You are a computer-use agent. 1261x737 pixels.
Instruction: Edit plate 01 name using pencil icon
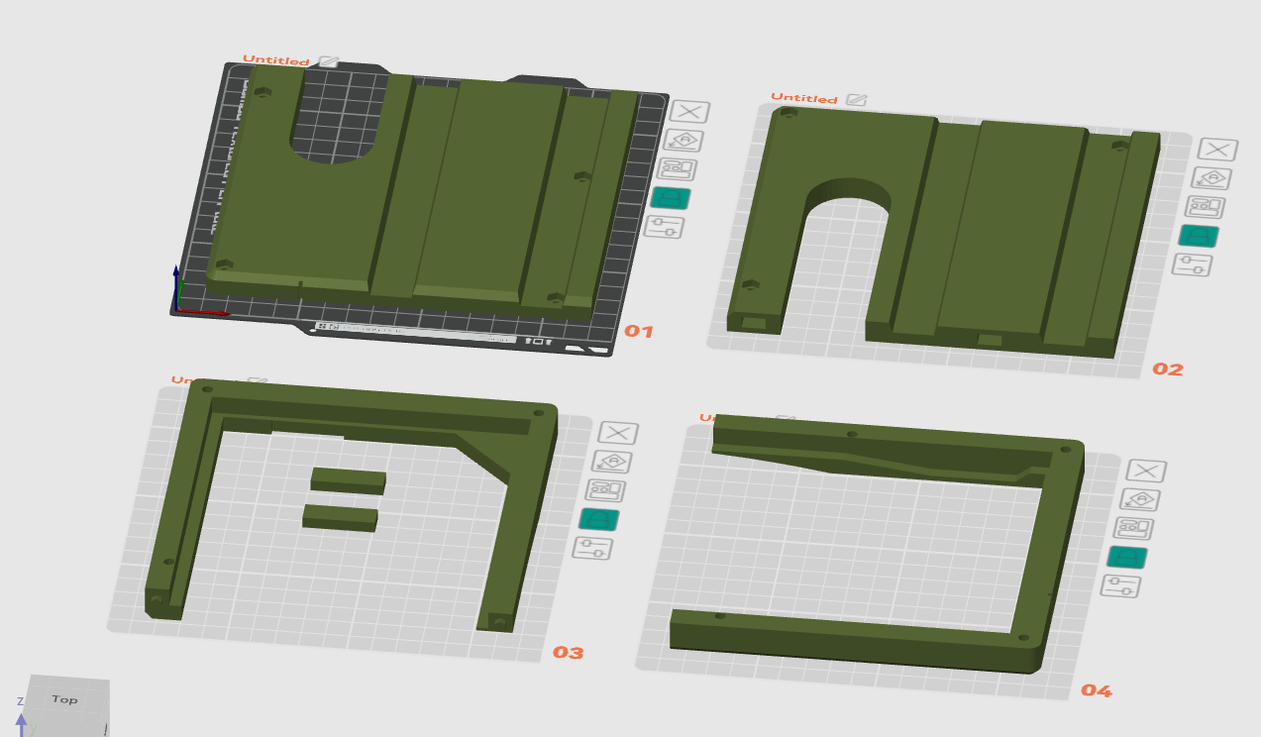coord(328,62)
